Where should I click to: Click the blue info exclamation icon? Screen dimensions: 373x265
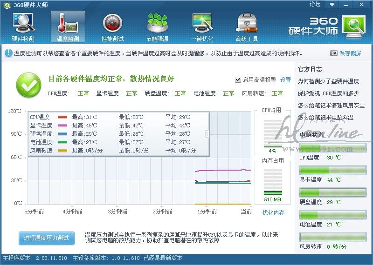point(8,53)
